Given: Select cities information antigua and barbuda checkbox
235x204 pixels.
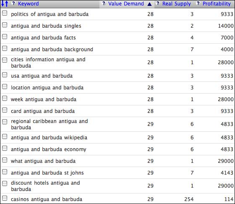Looking at the screenshot, I should coord(5,60).
